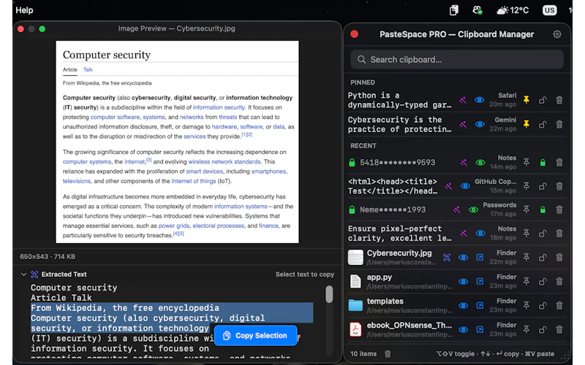Click the Computer security image in Image Preview
Viewport: 585px width, 365px height.
[177, 142]
